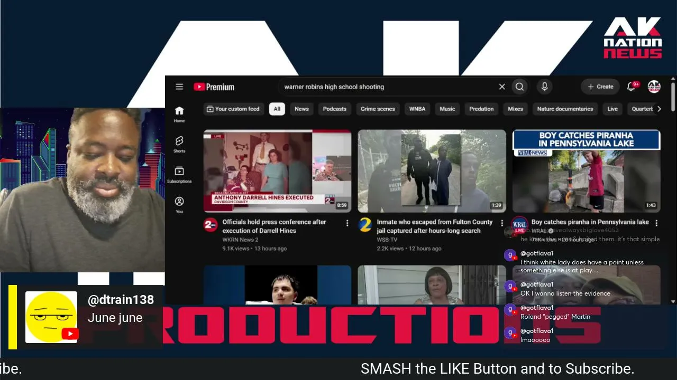Click the WRAL channel avatar

point(519,225)
